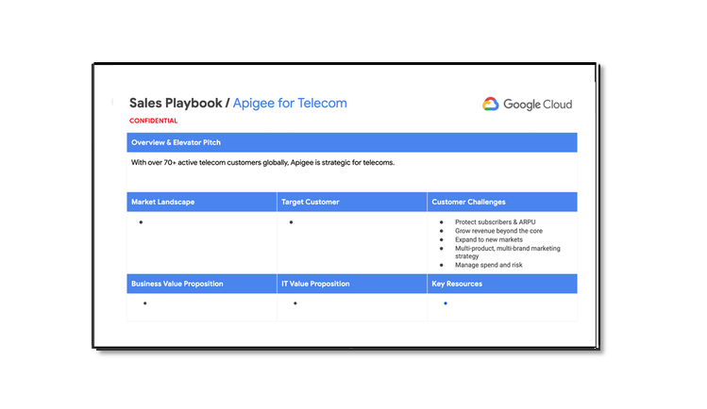Click 'Protect subscribers & ARPU' bullet
Image resolution: width=707 pixels, height=409 pixels.
[495, 221]
